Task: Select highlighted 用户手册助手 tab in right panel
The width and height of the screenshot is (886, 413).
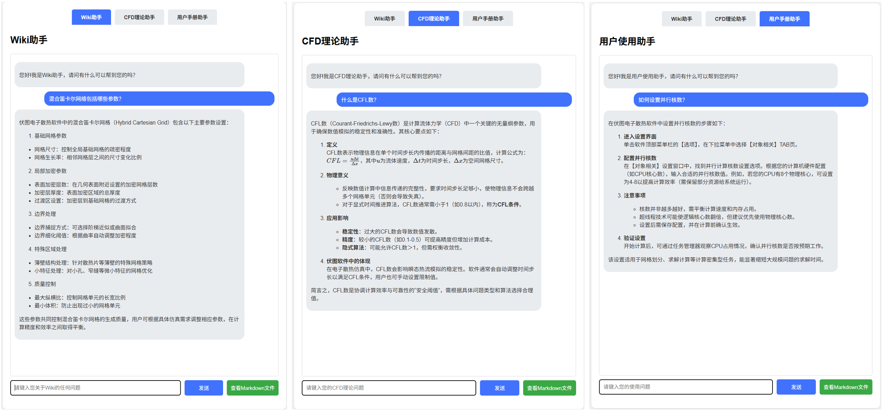Action: (x=785, y=19)
